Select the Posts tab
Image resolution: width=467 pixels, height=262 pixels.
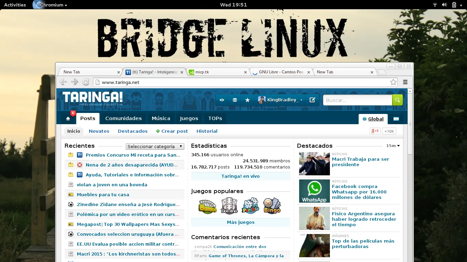tap(88, 118)
